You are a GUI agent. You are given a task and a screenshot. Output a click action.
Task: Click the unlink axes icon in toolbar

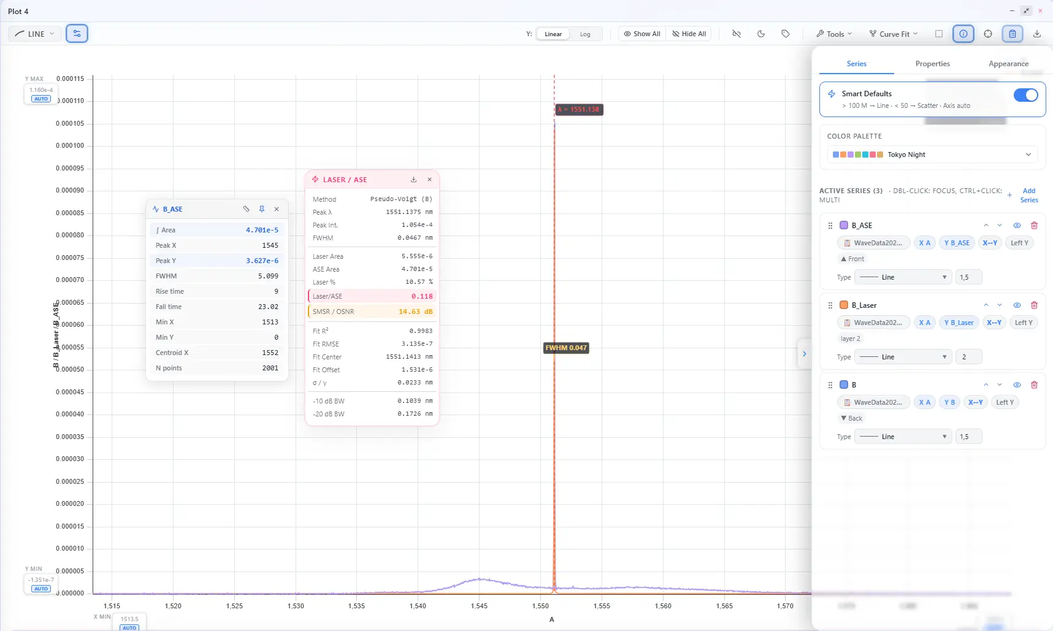[x=737, y=34]
